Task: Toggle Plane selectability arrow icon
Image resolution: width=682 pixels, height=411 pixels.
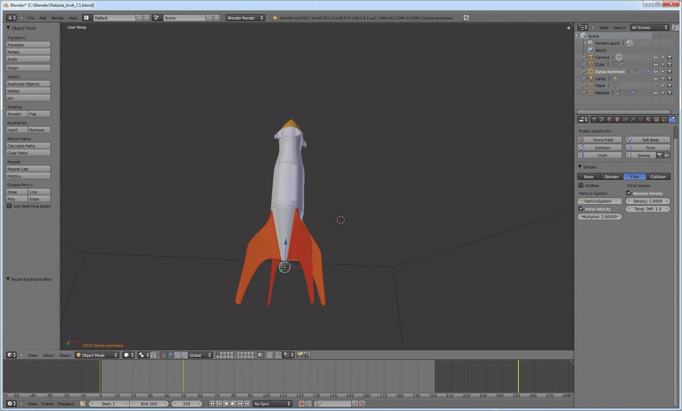Action: click(663, 85)
